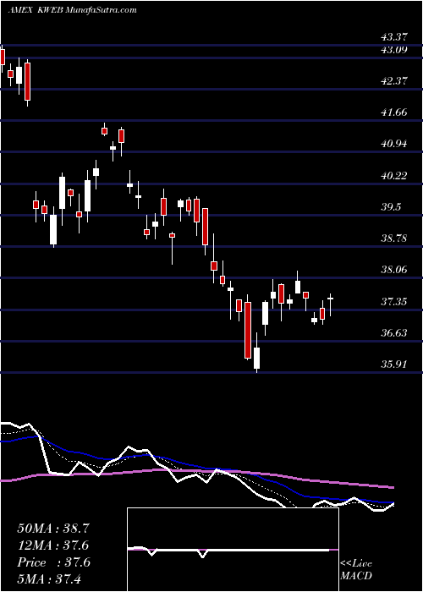Click the 39.5 price label
The width and height of the screenshot is (423, 592).
[391, 207]
